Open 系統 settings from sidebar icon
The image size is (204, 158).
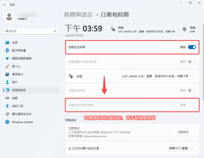click(7, 43)
